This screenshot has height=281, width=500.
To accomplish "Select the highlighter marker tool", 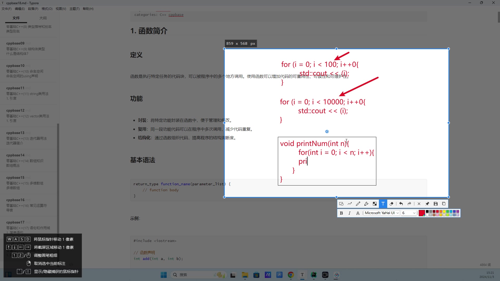I will click(366, 204).
